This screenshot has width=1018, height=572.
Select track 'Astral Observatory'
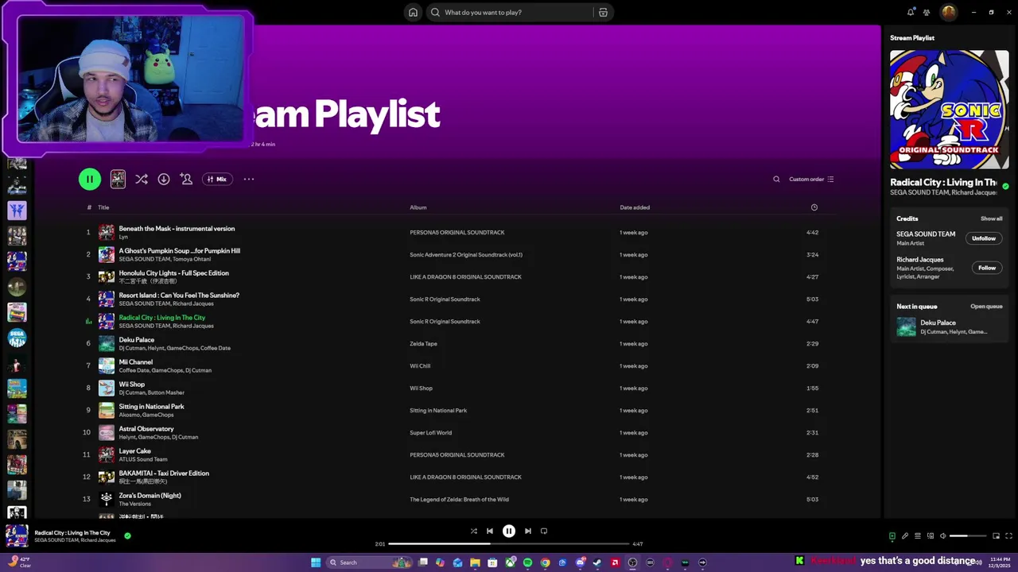coord(146,429)
